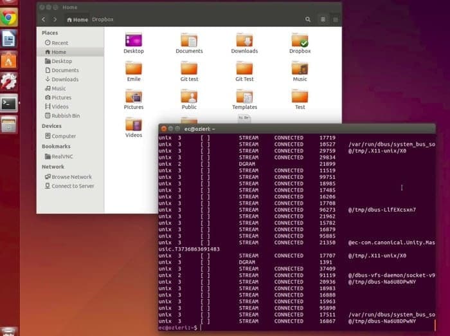Viewport: 450px width, 336px height.
Task: Select the Git test folder
Action: coord(189,71)
